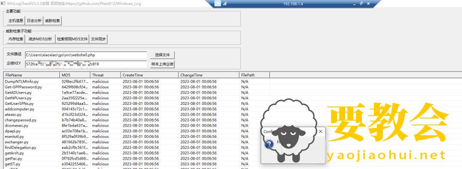
Task: Click ChangeTime cell of exchanger.py row
Action: (198, 142)
